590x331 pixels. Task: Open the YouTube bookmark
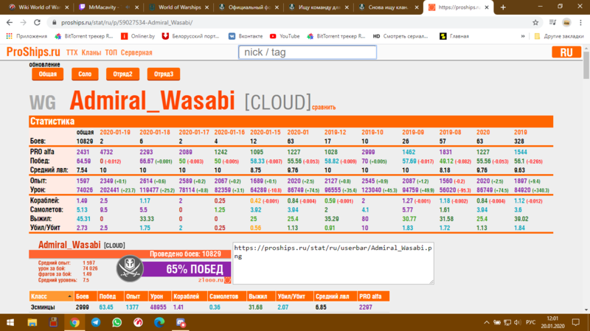pyautogui.click(x=285, y=36)
